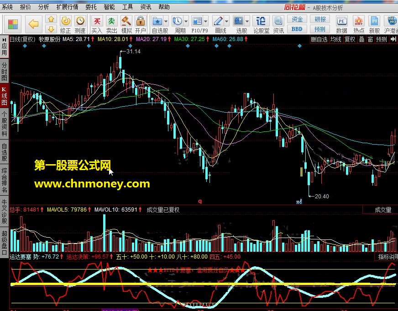Viewport: 398px width, 311px height.
Task: Click the 周期 period clock icon
Action: pos(178,21)
